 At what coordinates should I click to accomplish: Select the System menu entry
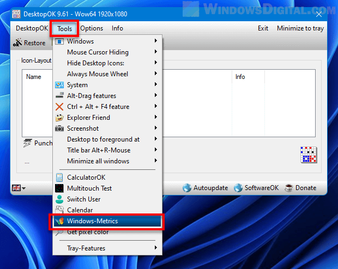pyautogui.click(x=107, y=85)
